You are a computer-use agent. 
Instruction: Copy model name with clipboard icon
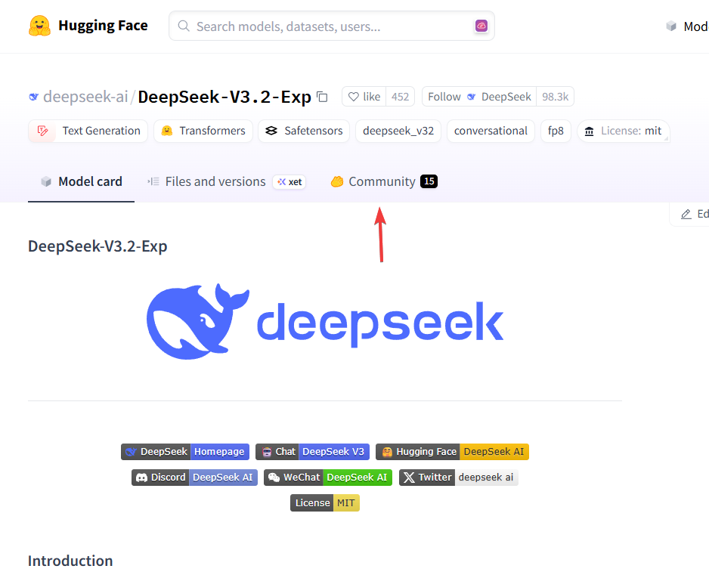pyautogui.click(x=322, y=97)
